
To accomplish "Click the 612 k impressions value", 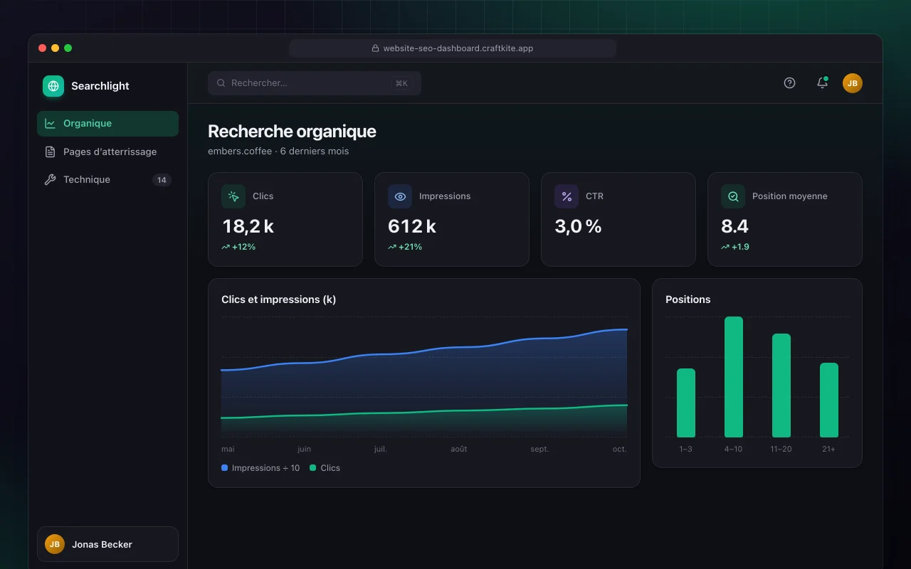I will click(x=412, y=226).
